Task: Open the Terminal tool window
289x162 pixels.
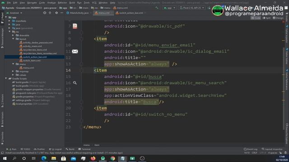Action: [x=84, y=149]
